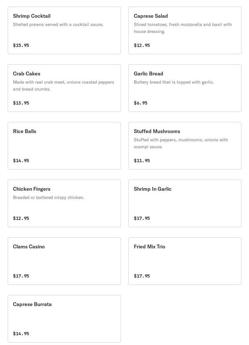Screen dimensions: 249x345
Task: Select the Clams Casino card
Action: click(64, 261)
